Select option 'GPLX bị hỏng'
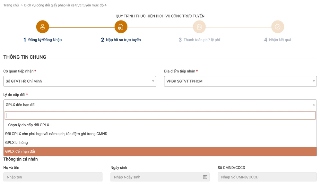This screenshot has width=321, height=184. 16,143
